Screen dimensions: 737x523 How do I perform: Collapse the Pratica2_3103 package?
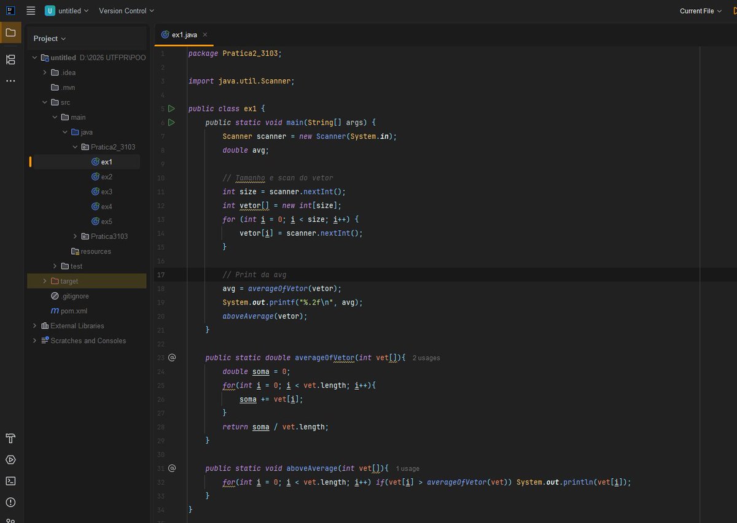point(75,147)
